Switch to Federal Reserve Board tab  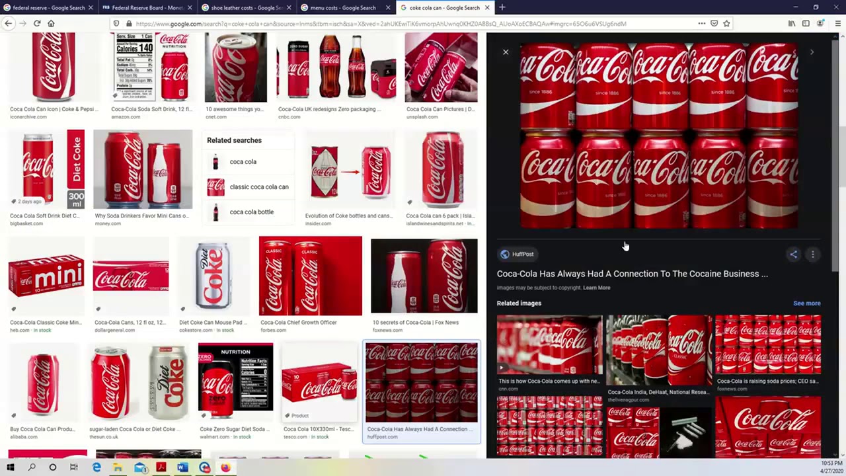coord(146,8)
